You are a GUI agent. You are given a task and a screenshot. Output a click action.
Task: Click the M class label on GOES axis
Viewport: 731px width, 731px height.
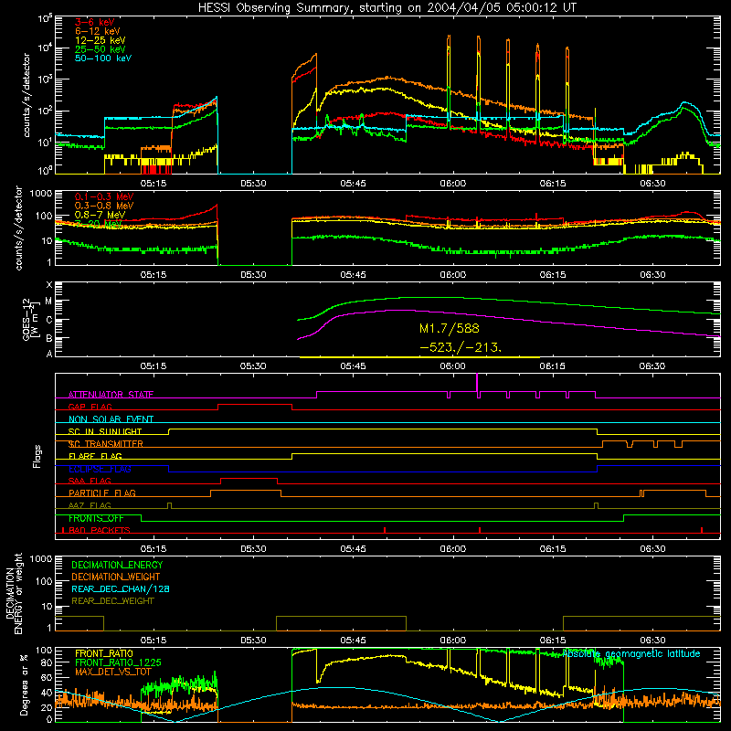click(x=48, y=302)
